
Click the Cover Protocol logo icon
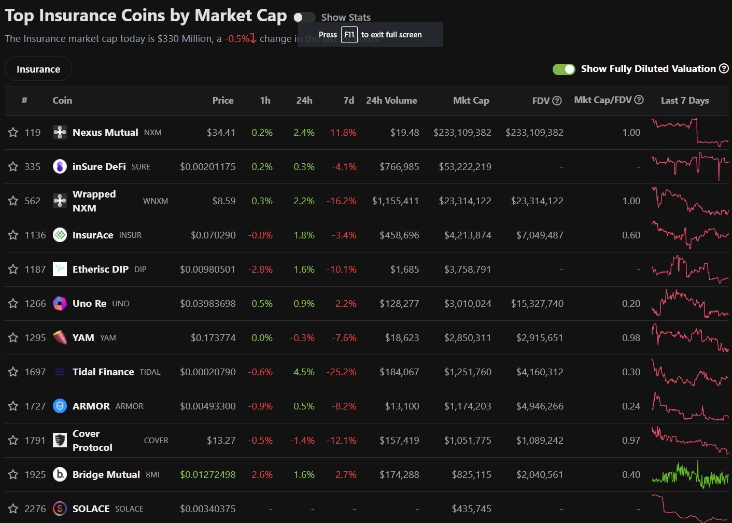(60, 441)
